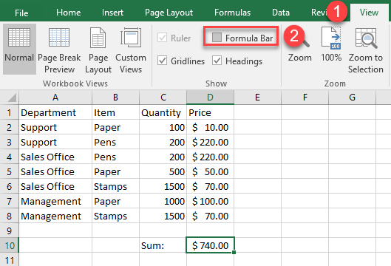Open Page Break Preview view
This screenshot has width=391, height=266.
click(59, 50)
